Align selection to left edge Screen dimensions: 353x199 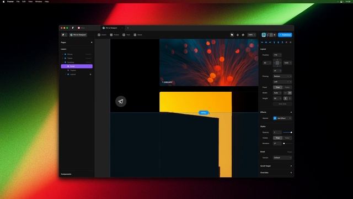pos(262,43)
